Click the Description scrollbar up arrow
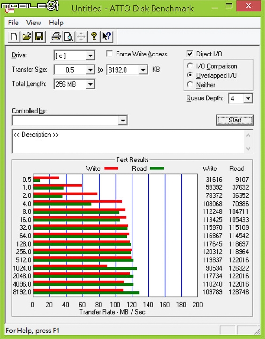 (x=248, y=135)
